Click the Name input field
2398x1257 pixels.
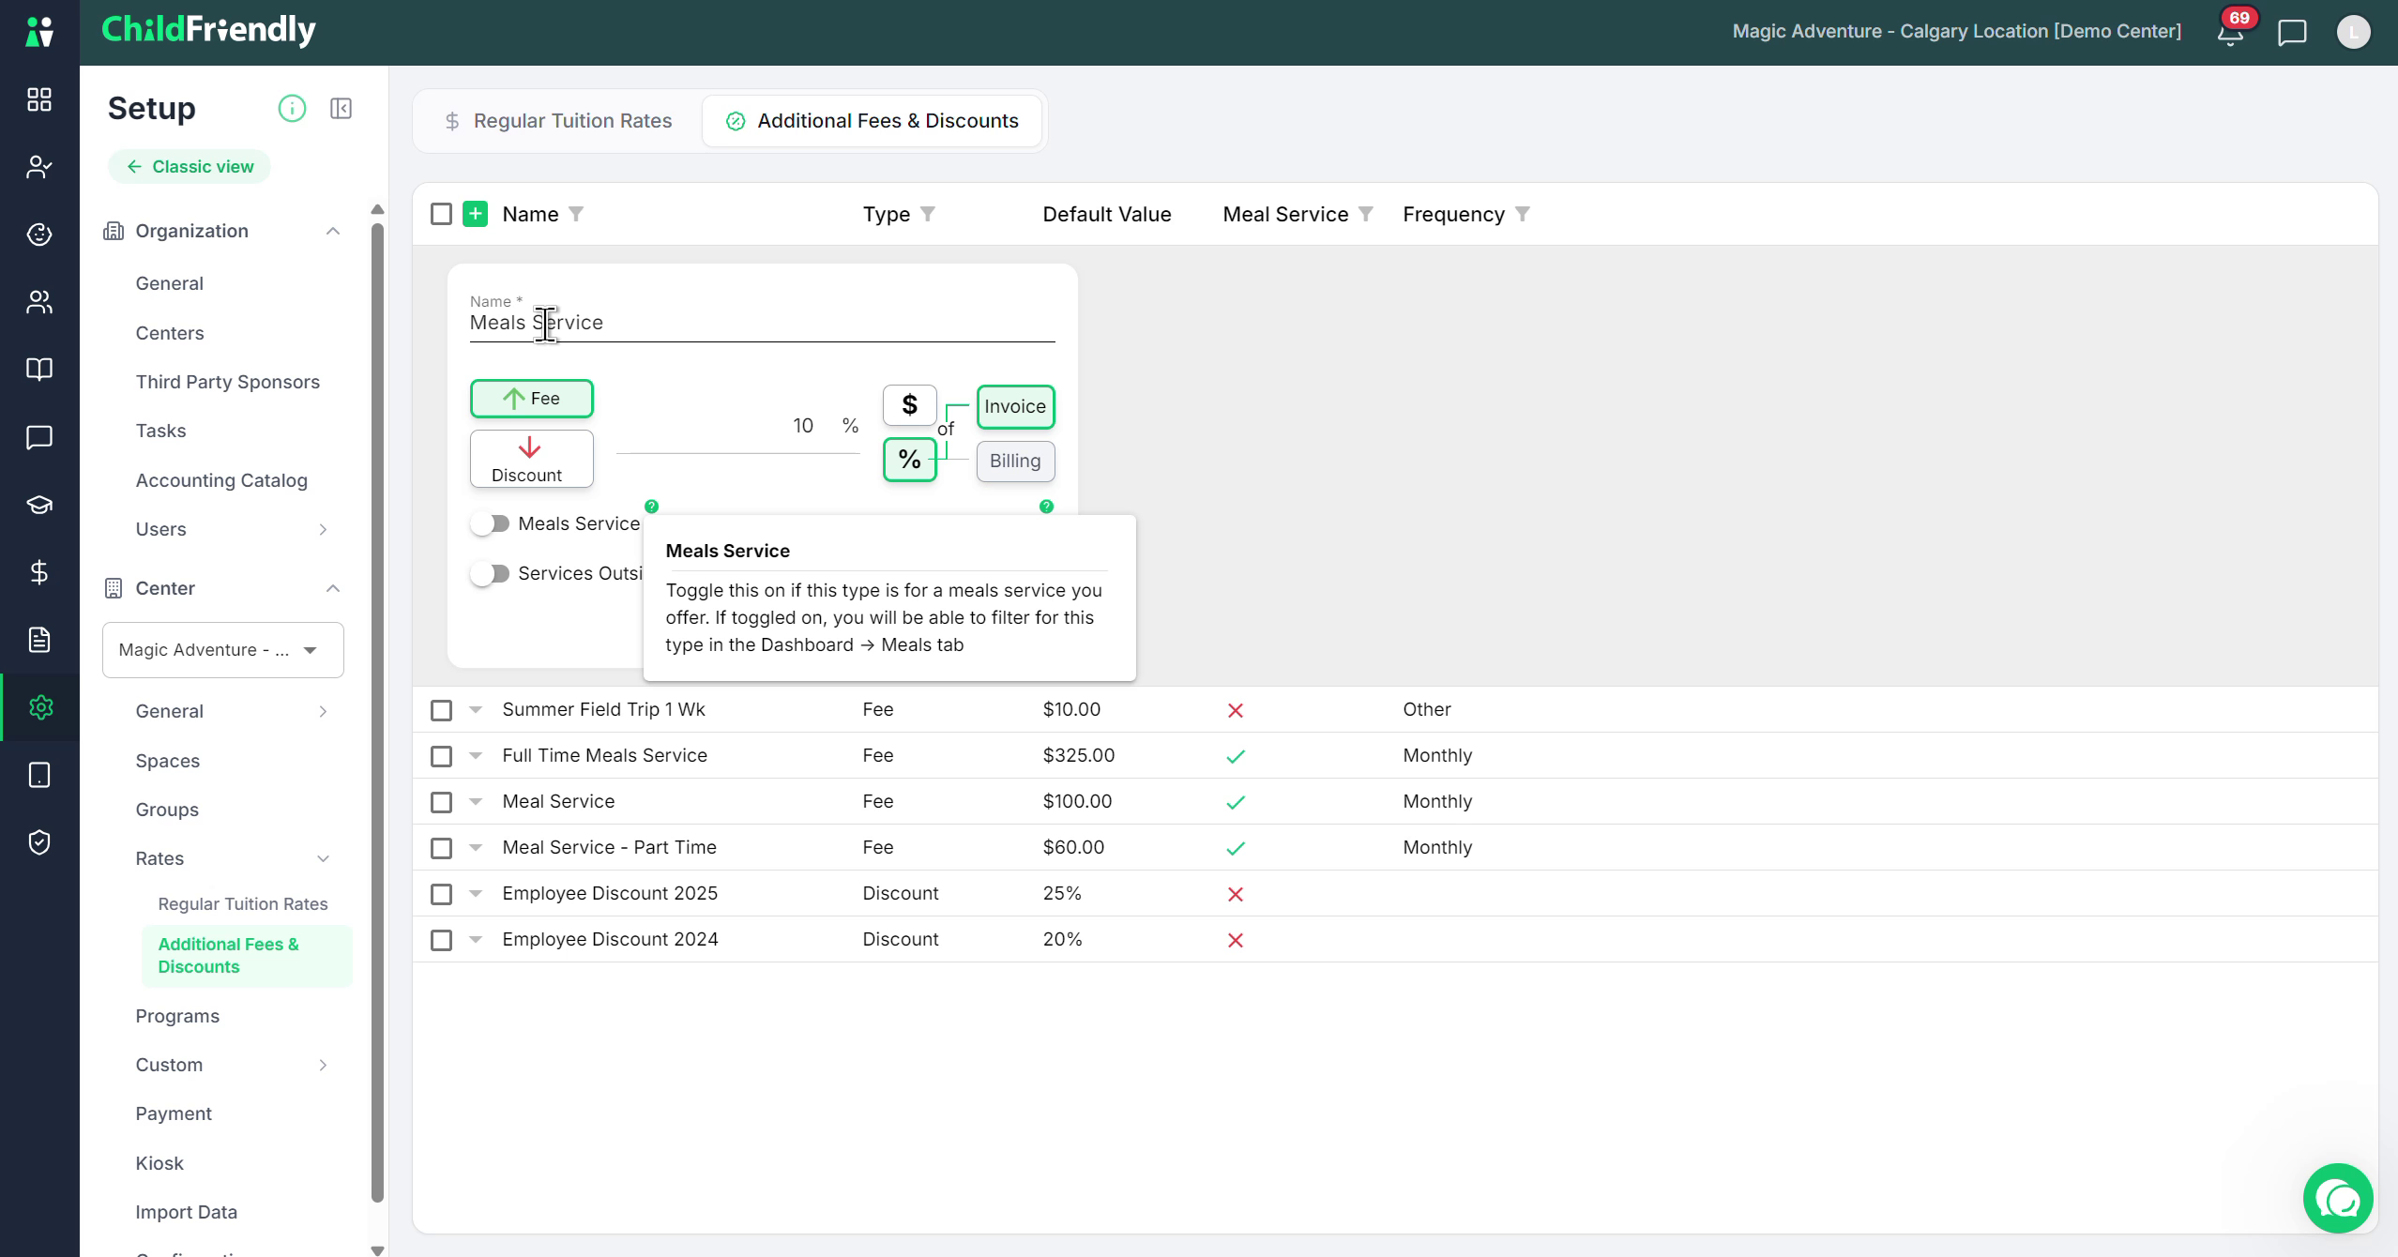pyautogui.click(x=762, y=323)
